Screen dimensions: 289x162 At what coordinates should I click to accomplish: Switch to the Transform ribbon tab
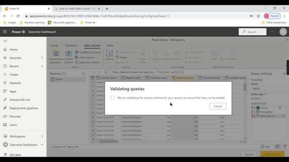[x=71, y=45]
